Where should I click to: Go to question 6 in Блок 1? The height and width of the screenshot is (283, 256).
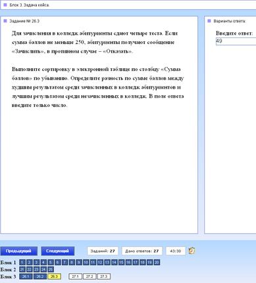57,263
